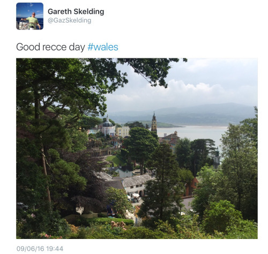Open Gareth Skelding's profile avatar
The height and width of the screenshot is (254, 268).
tap(29, 16)
